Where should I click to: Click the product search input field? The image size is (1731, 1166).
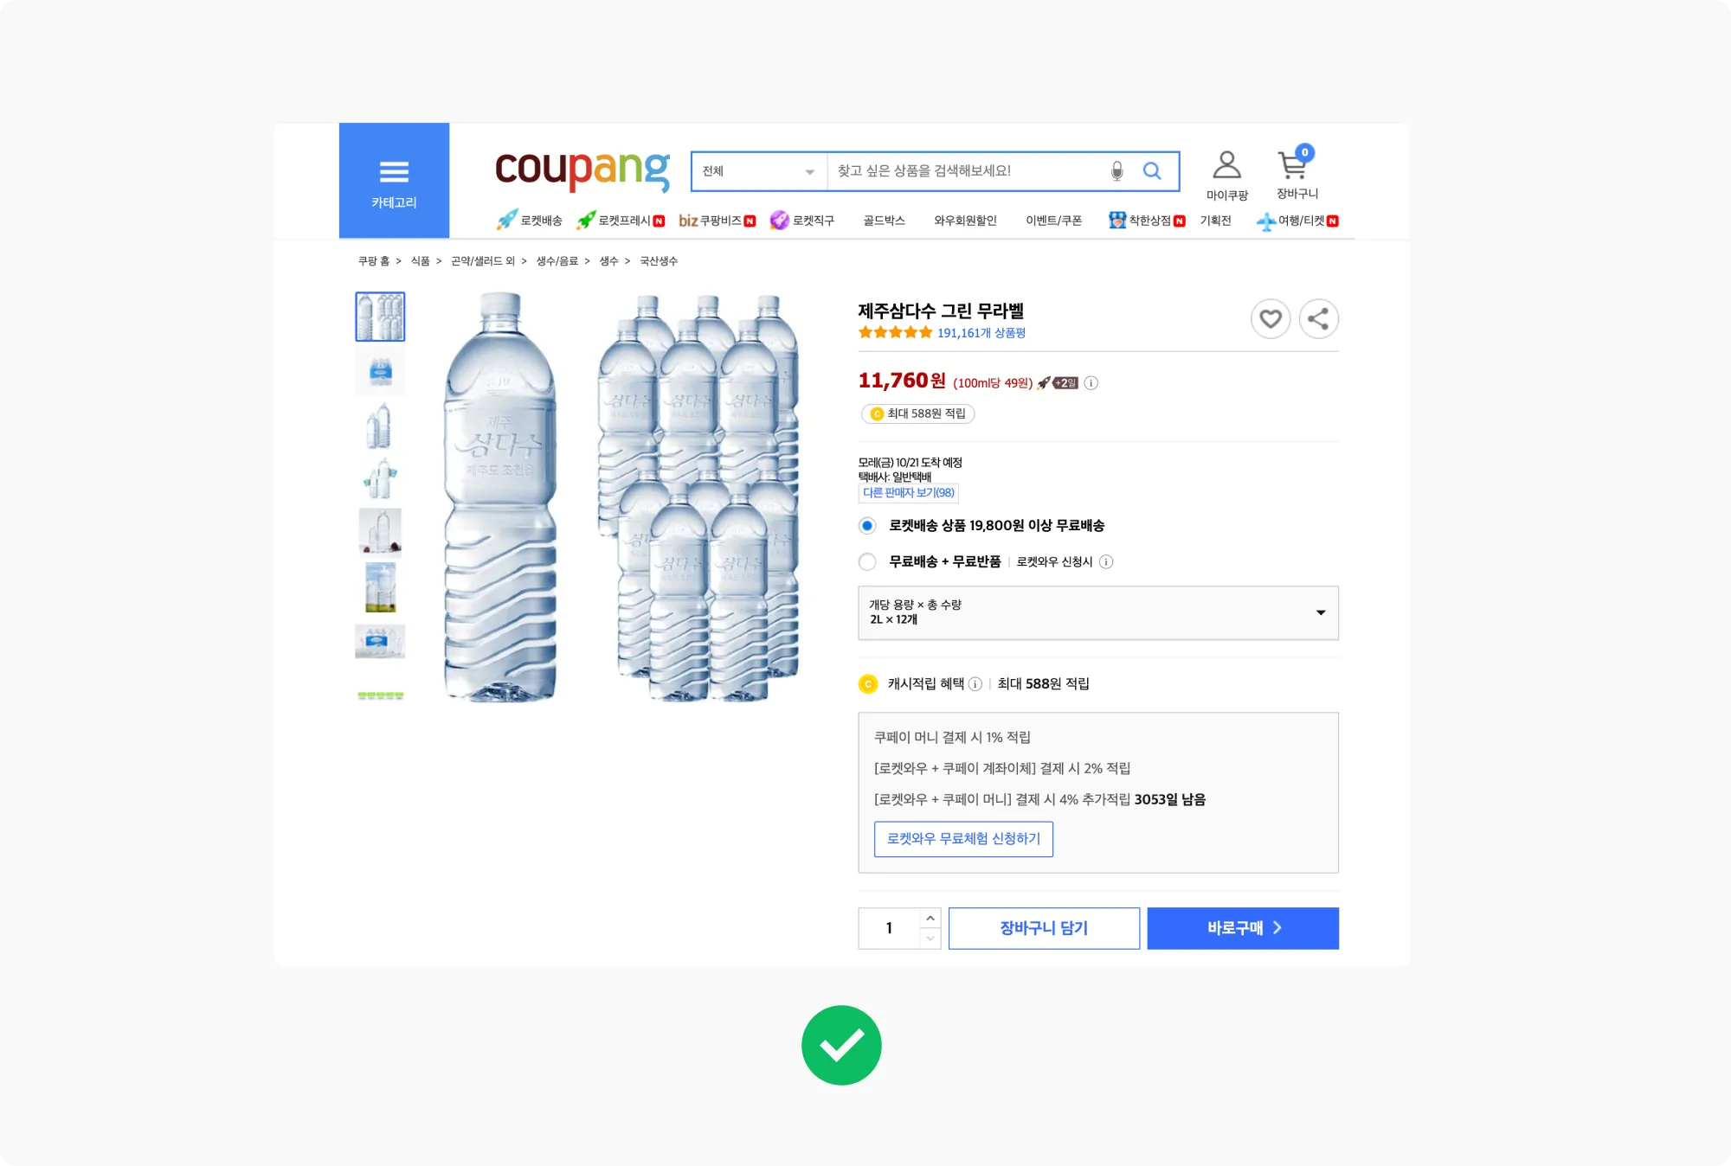pos(965,171)
